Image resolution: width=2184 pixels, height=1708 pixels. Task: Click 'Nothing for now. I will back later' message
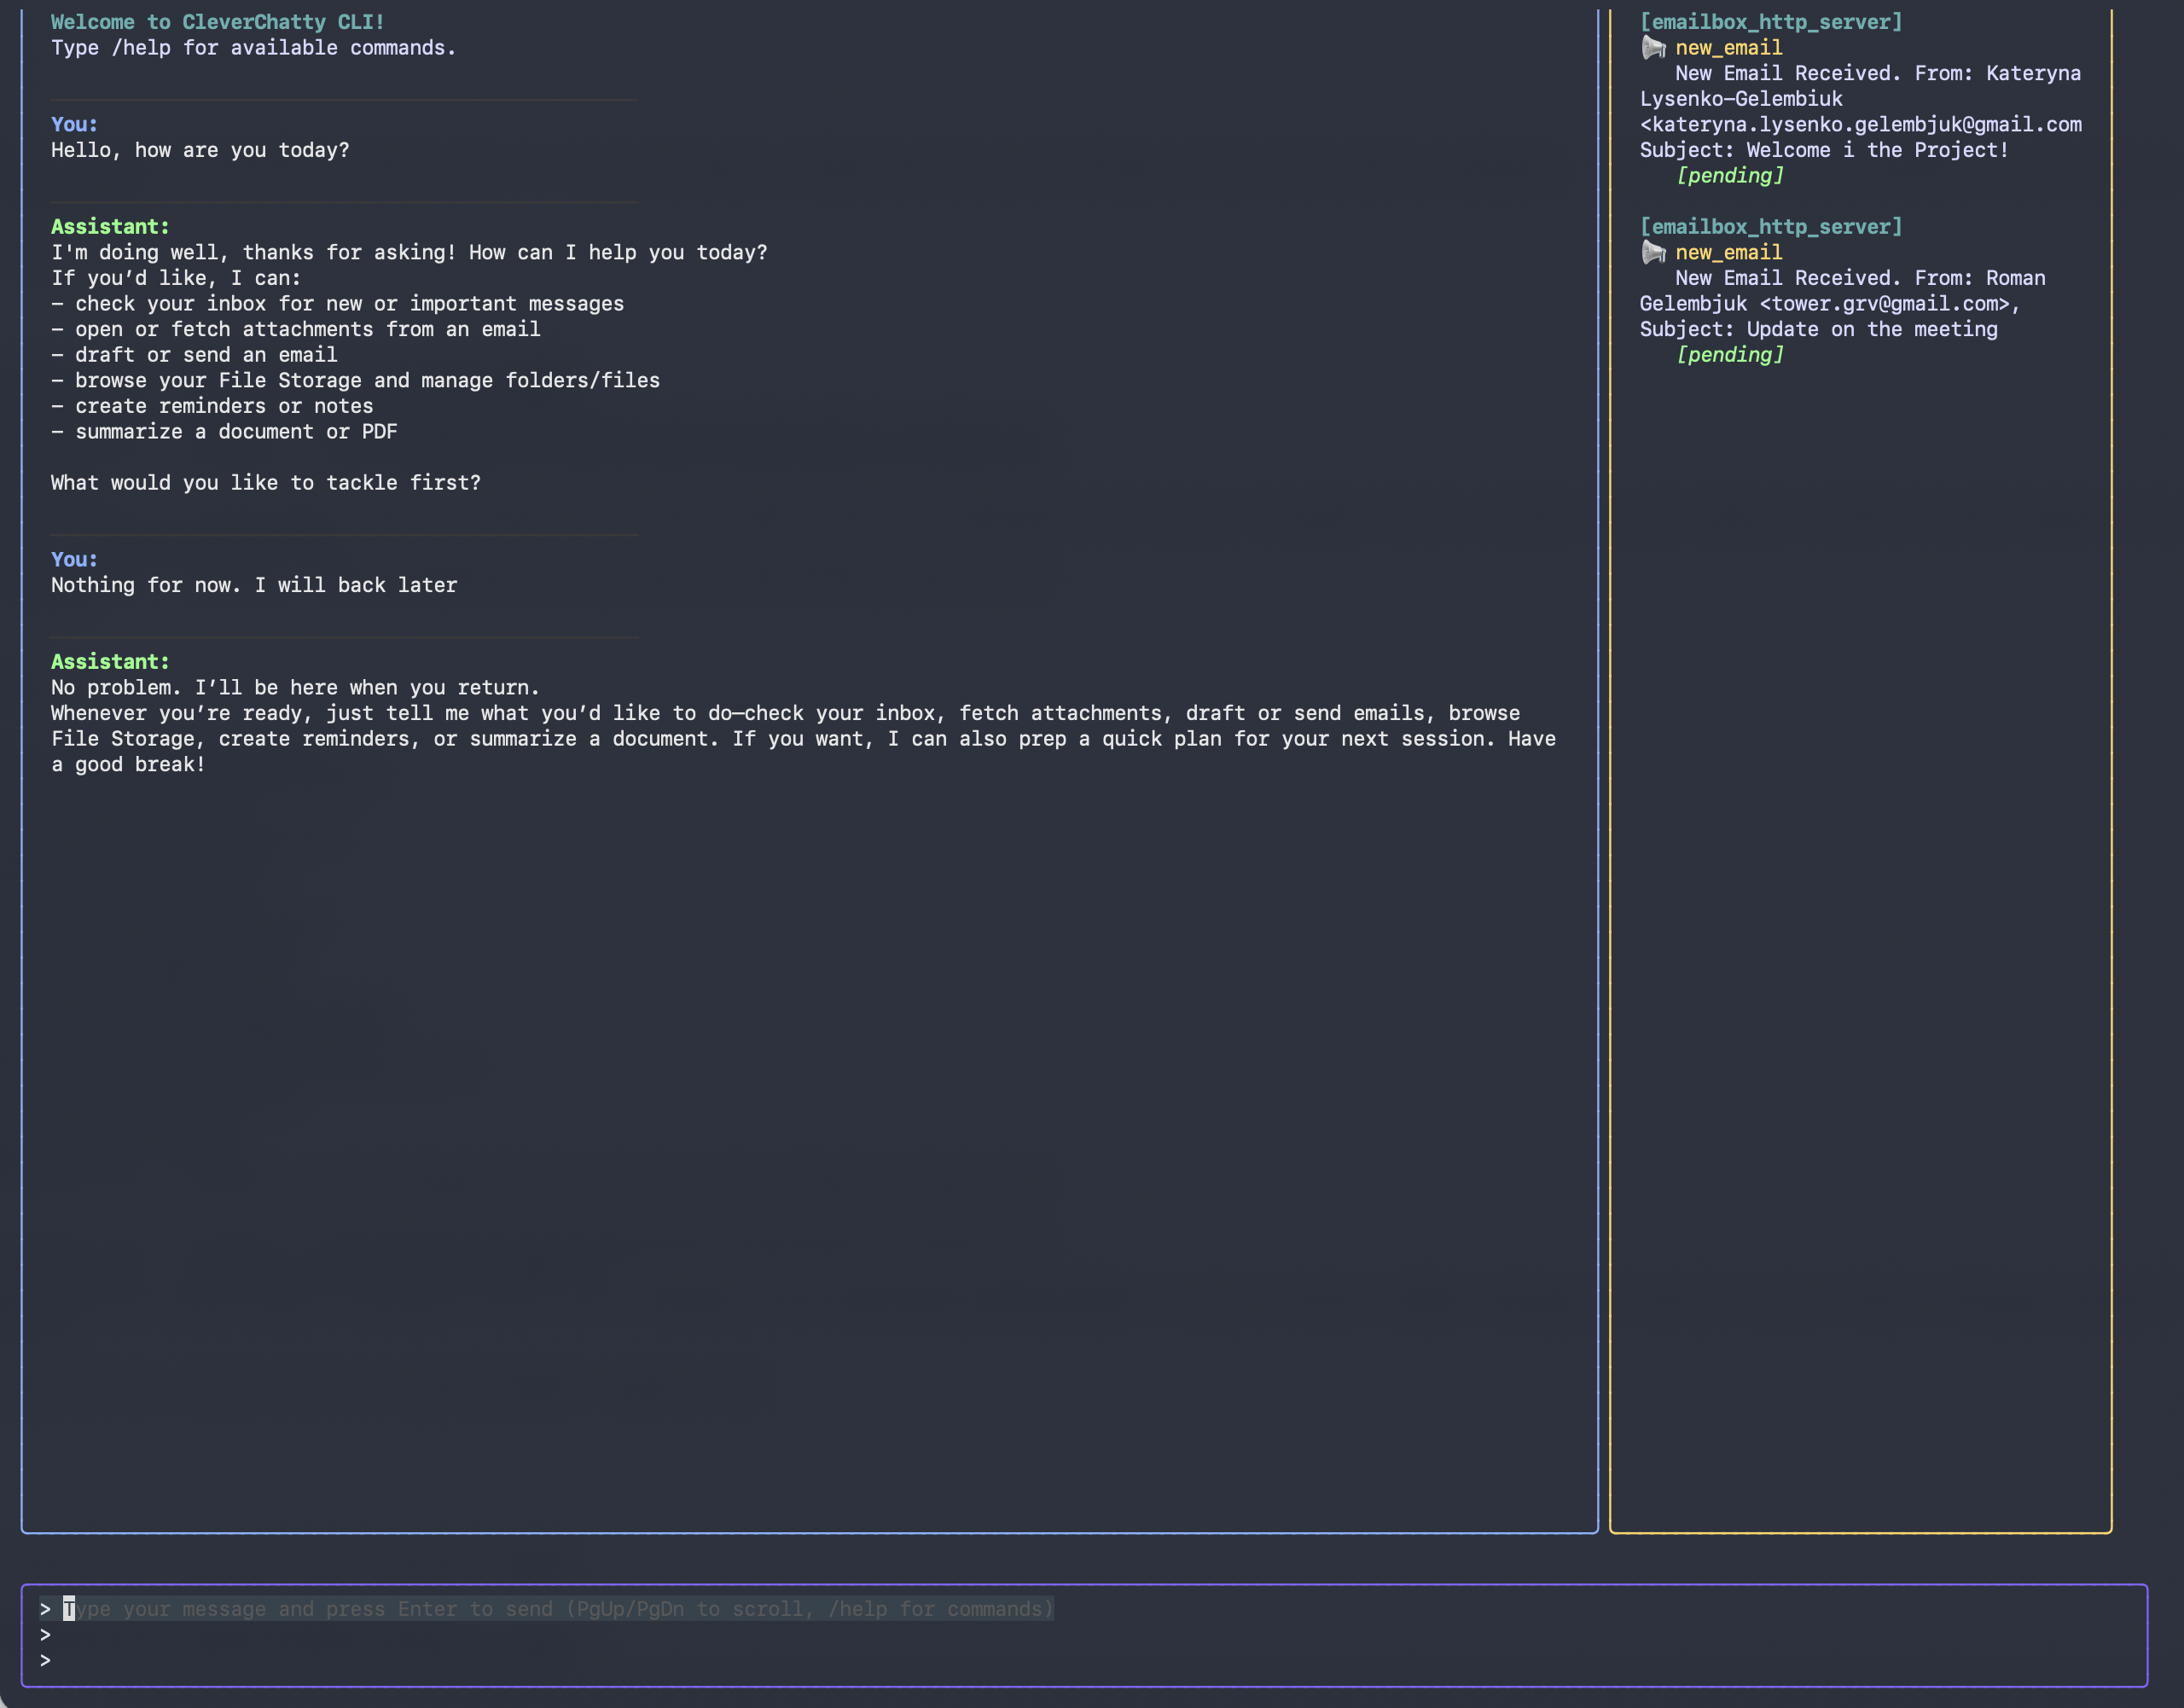pos(254,585)
